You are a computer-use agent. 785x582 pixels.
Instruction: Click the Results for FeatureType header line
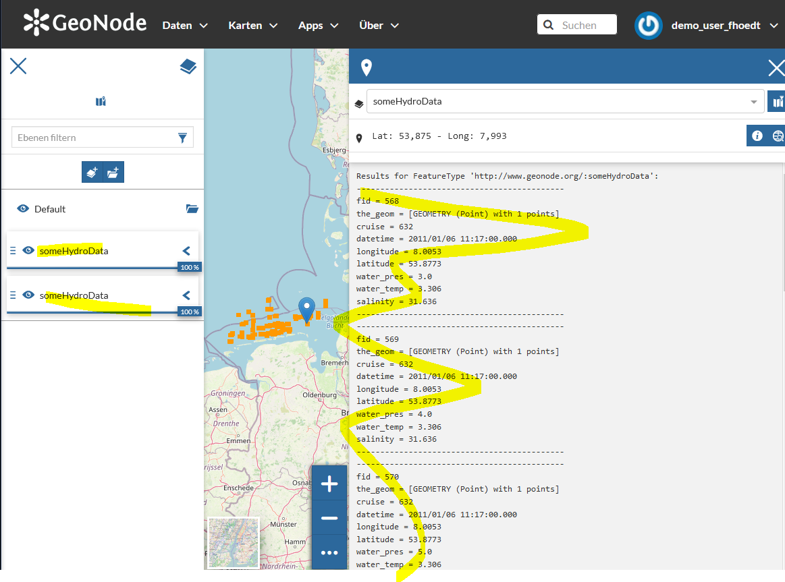point(507,176)
